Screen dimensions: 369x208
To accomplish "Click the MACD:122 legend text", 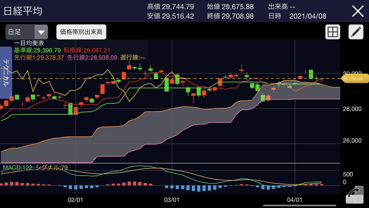I will click(17, 168).
